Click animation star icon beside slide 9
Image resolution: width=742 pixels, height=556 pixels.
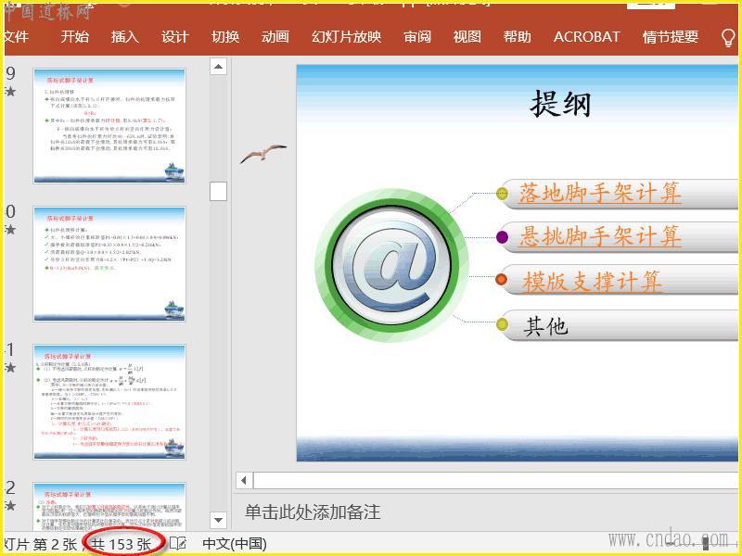[10, 92]
